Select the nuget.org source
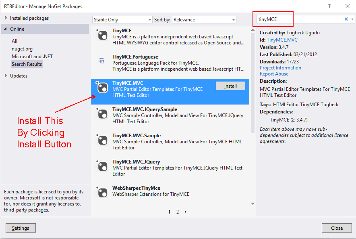Image resolution: width=356 pixels, height=239 pixels. click(x=22, y=49)
